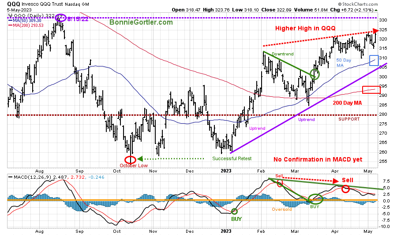Click the 310 price axis label

click(383, 58)
